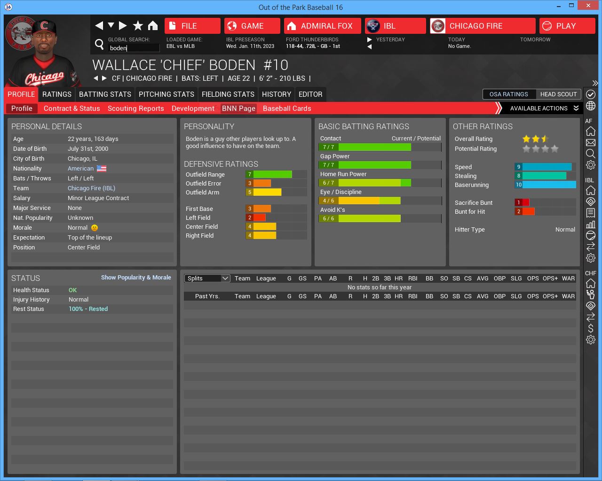Image resolution: width=602 pixels, height=481 pixels.
Task: Toggle Show Popularity & Morale in Status
Action: 136,278
